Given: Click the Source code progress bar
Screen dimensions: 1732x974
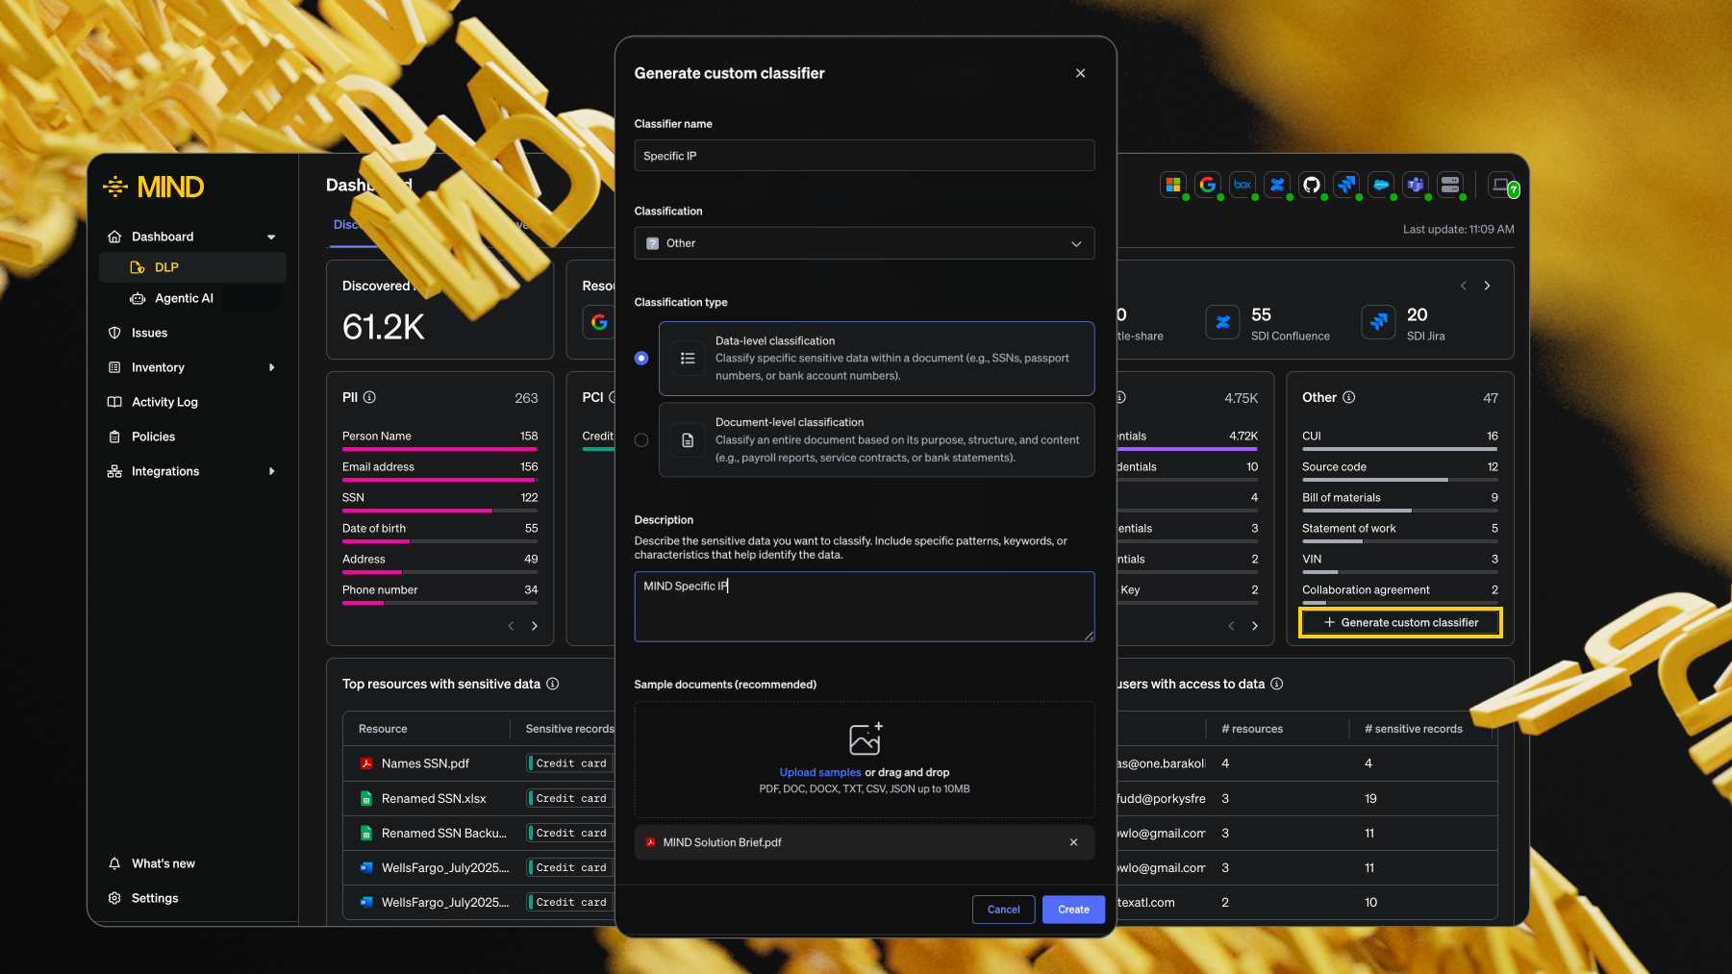Looking at the screenshot, I should click(x=1400, y=480).
